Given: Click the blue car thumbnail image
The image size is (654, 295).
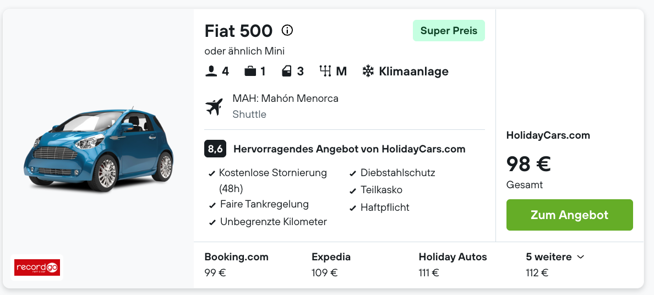Looking at the screenshot, I should pyautogui.click(x=99, y=150).
